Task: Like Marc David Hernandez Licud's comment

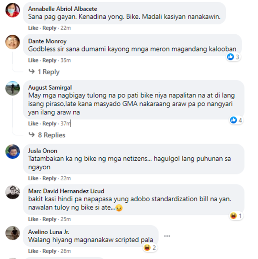Action: click(33, 219)
